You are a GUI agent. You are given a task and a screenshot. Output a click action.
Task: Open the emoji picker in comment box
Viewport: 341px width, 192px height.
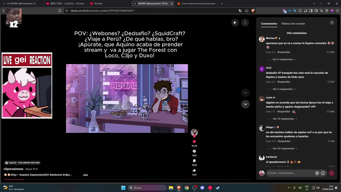coord(323,173)
